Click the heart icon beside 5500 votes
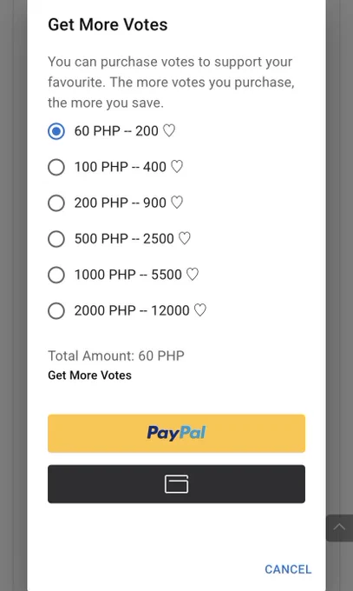Screen dimensions: 353x591 (193, 275)
